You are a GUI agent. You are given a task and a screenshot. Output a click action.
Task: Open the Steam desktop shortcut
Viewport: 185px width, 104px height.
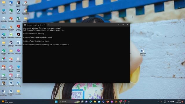pos(18,11)
